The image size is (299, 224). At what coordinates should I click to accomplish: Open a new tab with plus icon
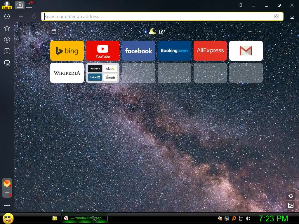pos(29,5)
